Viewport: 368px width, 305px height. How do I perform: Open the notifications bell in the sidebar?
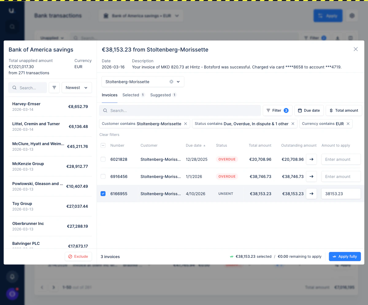pyautogui.click(x=12, y=277)
